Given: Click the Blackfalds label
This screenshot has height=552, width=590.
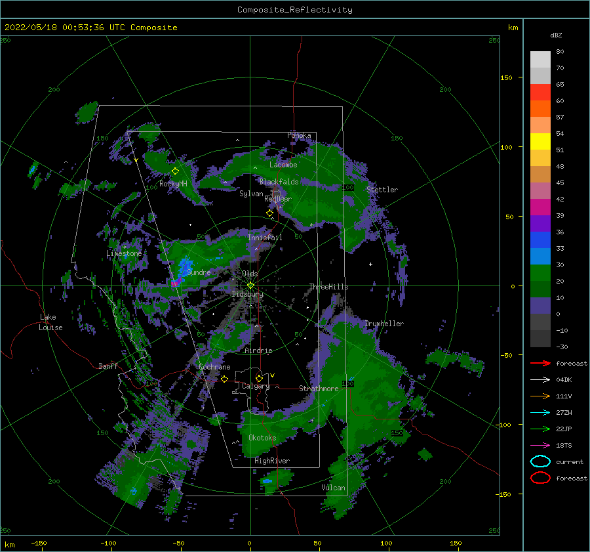Looking at the screenshot, I should (x=279, y=182).
